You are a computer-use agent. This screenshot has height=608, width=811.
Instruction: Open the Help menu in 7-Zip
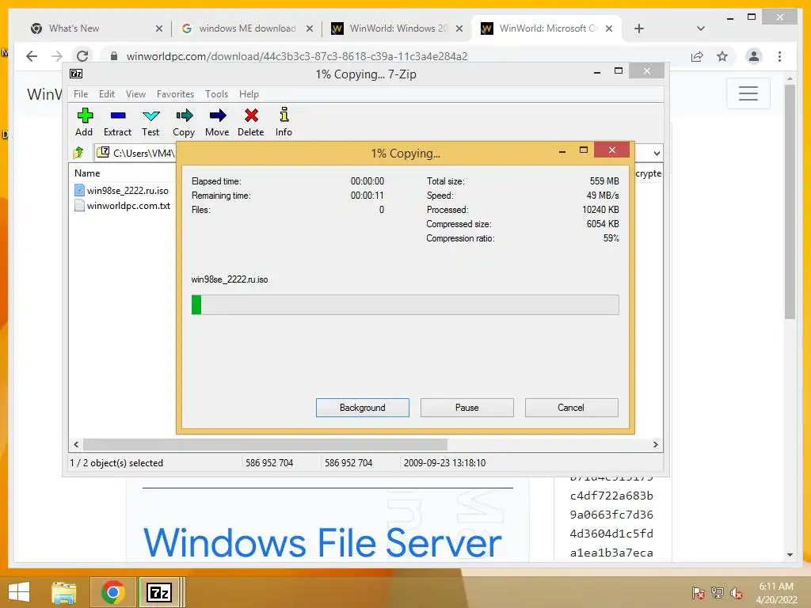pyautogui.click(x=249, y=94)
